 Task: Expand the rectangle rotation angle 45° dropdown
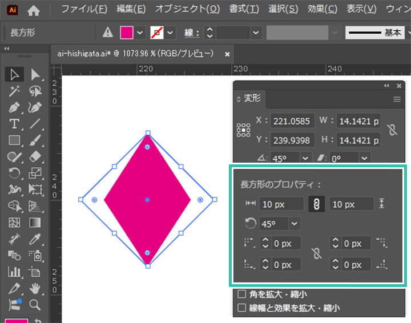295,223
